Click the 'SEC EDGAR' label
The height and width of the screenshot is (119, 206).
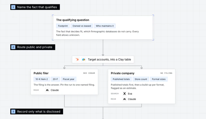click(89, 73)
